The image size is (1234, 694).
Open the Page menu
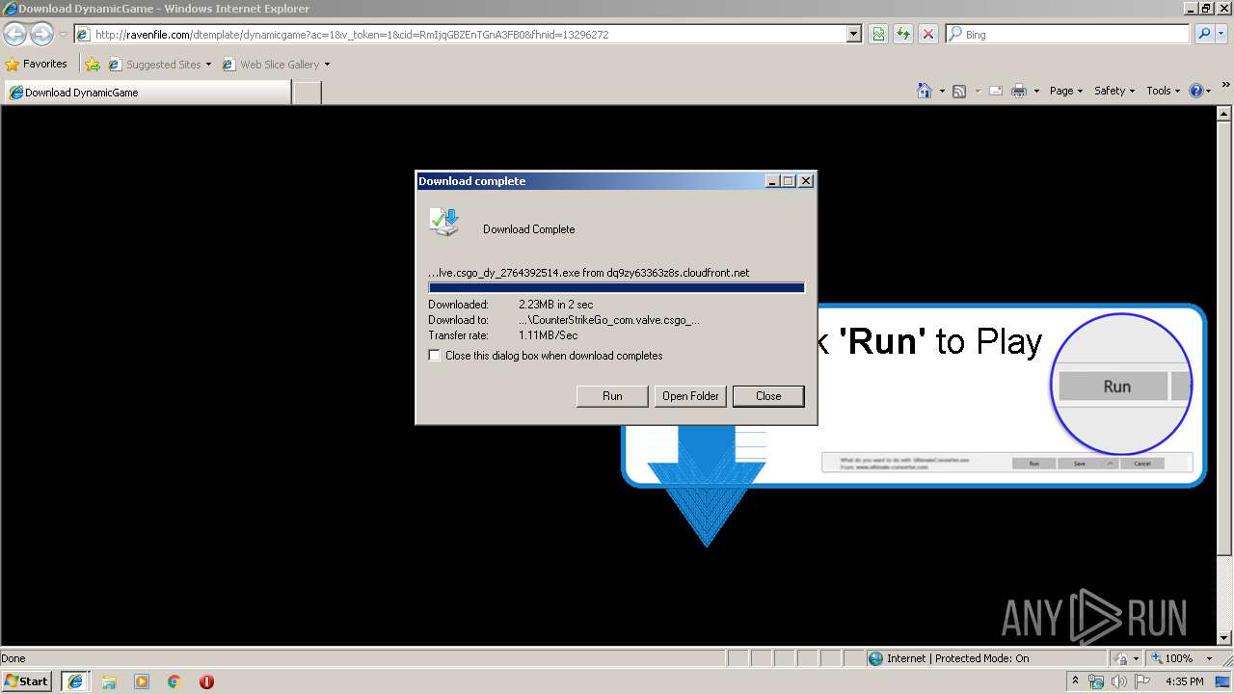pos(1066,91)
